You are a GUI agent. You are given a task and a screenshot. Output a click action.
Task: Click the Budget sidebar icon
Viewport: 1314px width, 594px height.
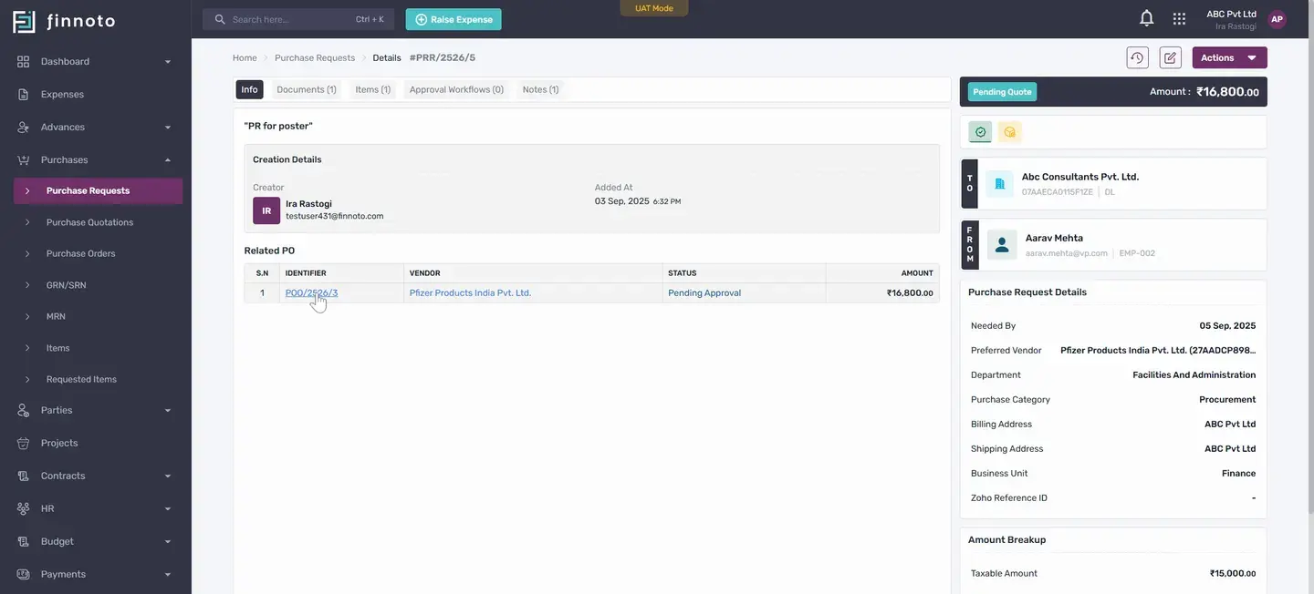coord(24,541)
